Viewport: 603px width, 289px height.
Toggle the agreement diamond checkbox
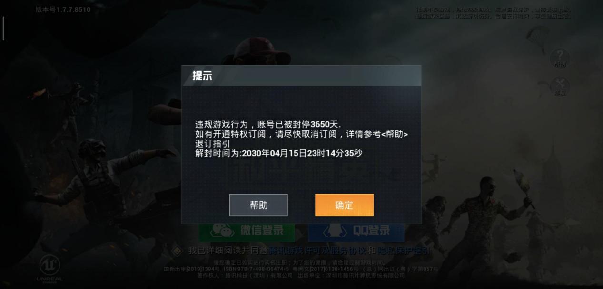(x=177, y=251)
